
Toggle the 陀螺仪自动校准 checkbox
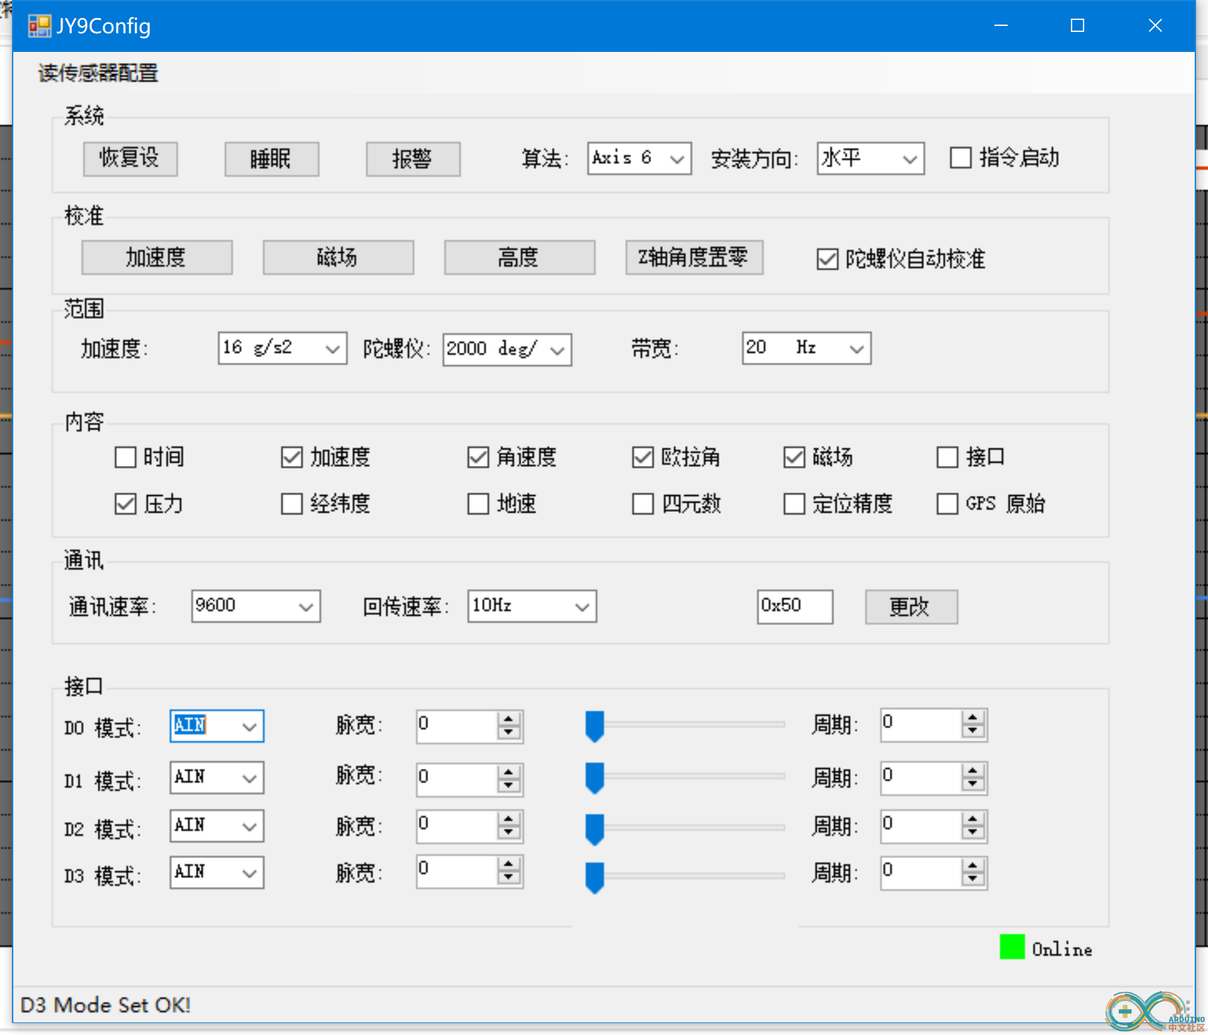pyautogui.click(x=827, y=259)
